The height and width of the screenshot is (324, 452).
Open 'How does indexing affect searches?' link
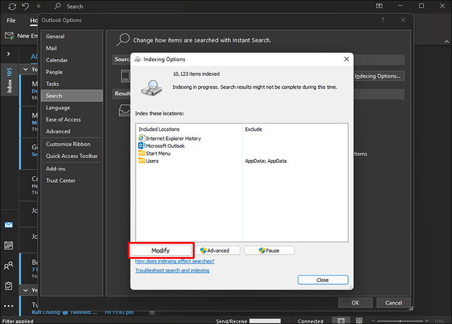click(x=174, y=261)
